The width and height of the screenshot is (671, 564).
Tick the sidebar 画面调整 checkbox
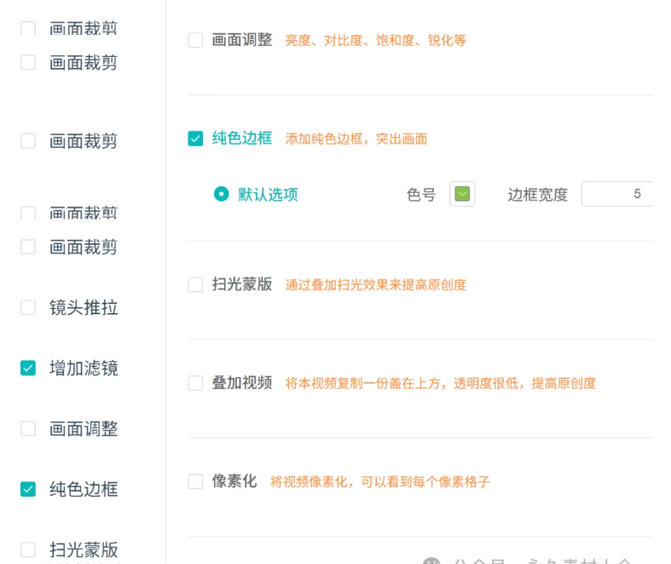28,428
